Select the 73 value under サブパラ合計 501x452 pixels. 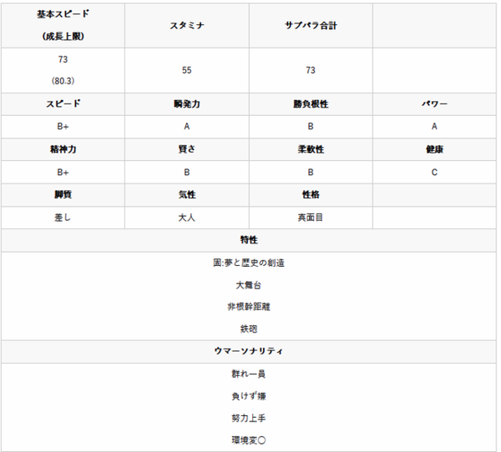tap(311, 70)
